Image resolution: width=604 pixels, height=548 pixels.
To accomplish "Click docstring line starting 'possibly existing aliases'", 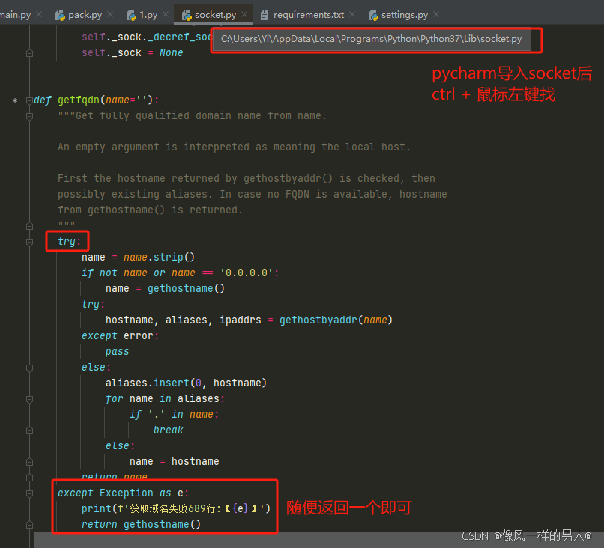I will 253,195.
